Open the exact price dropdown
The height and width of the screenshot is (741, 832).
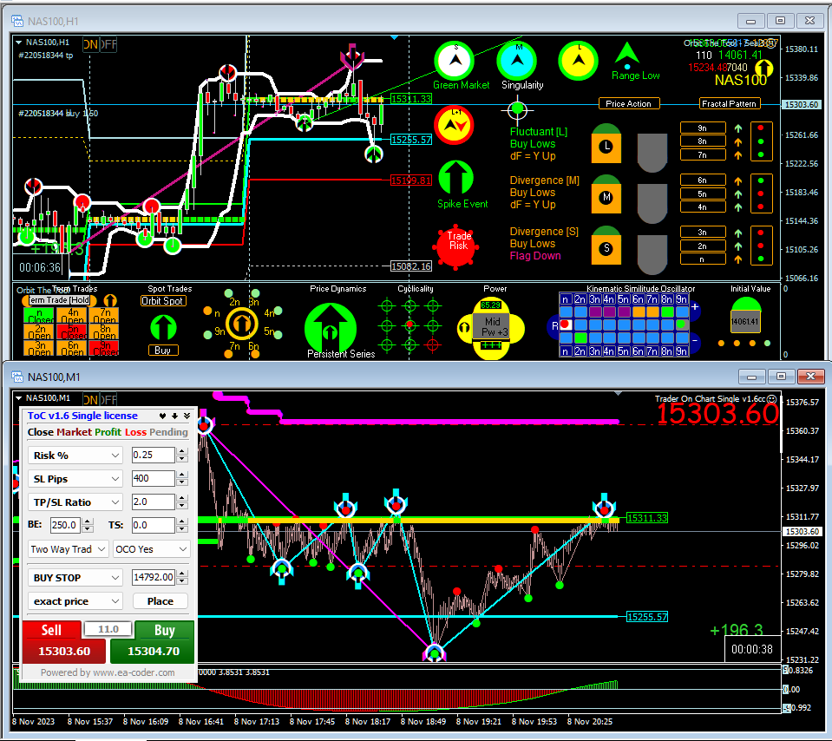[75, 600]
